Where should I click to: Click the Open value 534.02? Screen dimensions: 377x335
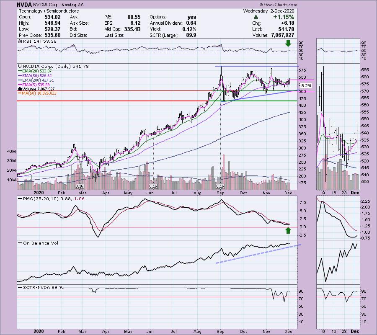(x=52, y=17)
